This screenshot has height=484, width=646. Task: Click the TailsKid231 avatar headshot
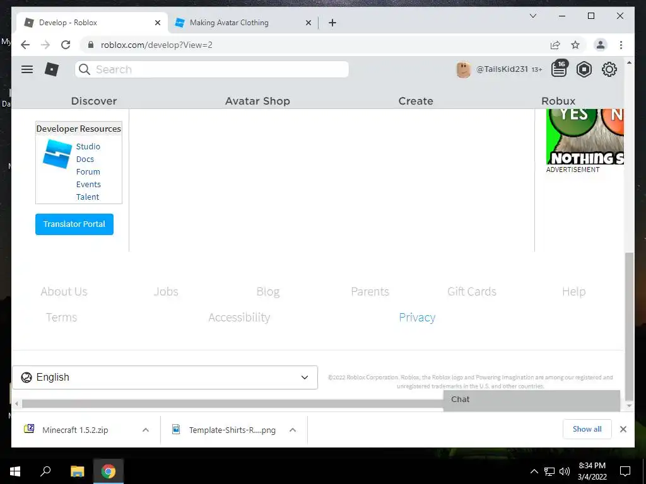pos(464,69)
